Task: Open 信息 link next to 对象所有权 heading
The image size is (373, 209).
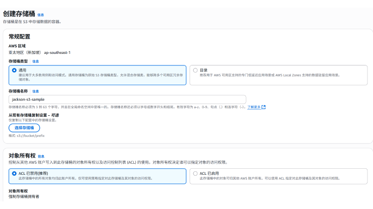Action: click(x=40, y=156)
